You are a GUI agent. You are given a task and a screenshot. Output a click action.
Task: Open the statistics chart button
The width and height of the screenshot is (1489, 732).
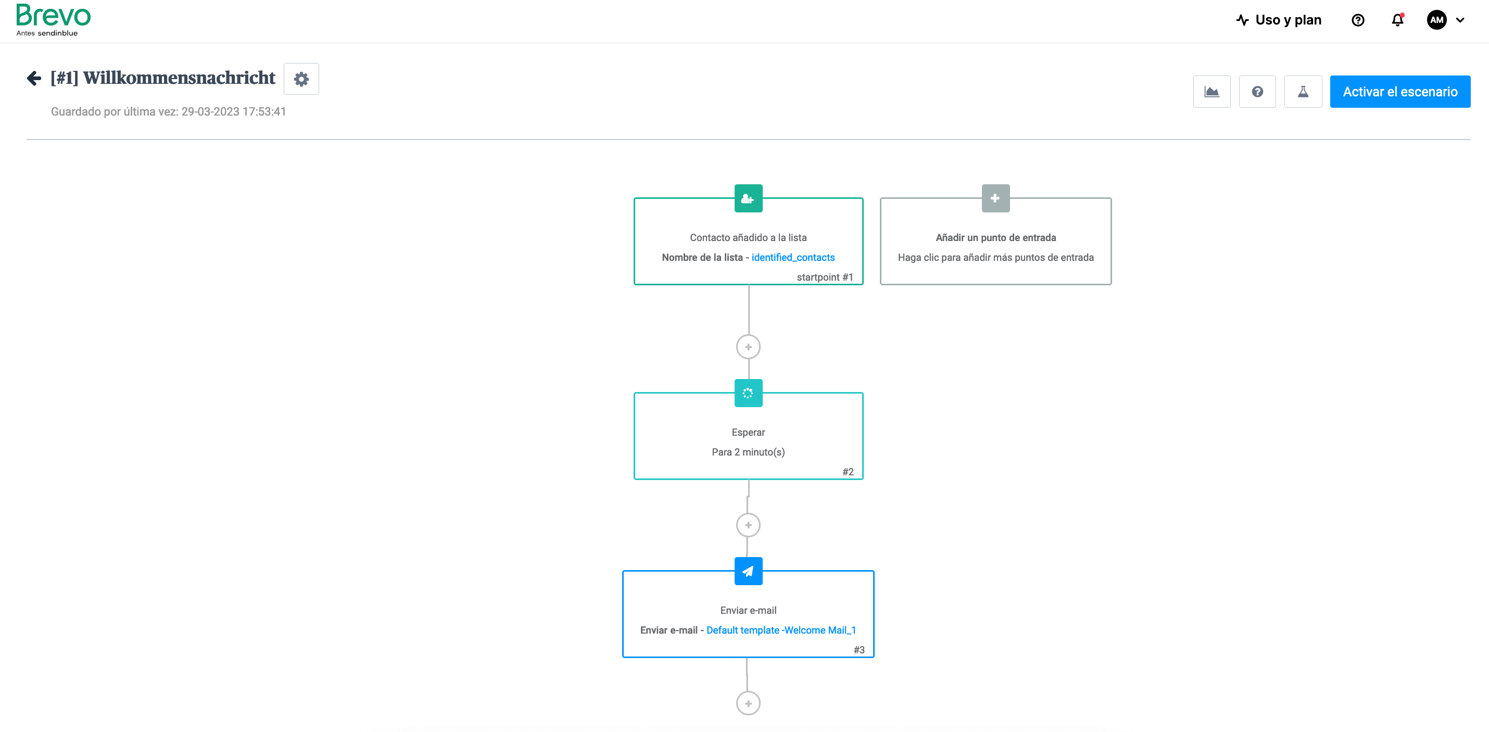[1212, 91]
